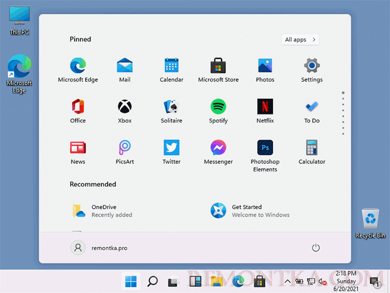The height and width of the screenshot is (293, 390).
Task: Launch Netflix
Action: point(265,111)
